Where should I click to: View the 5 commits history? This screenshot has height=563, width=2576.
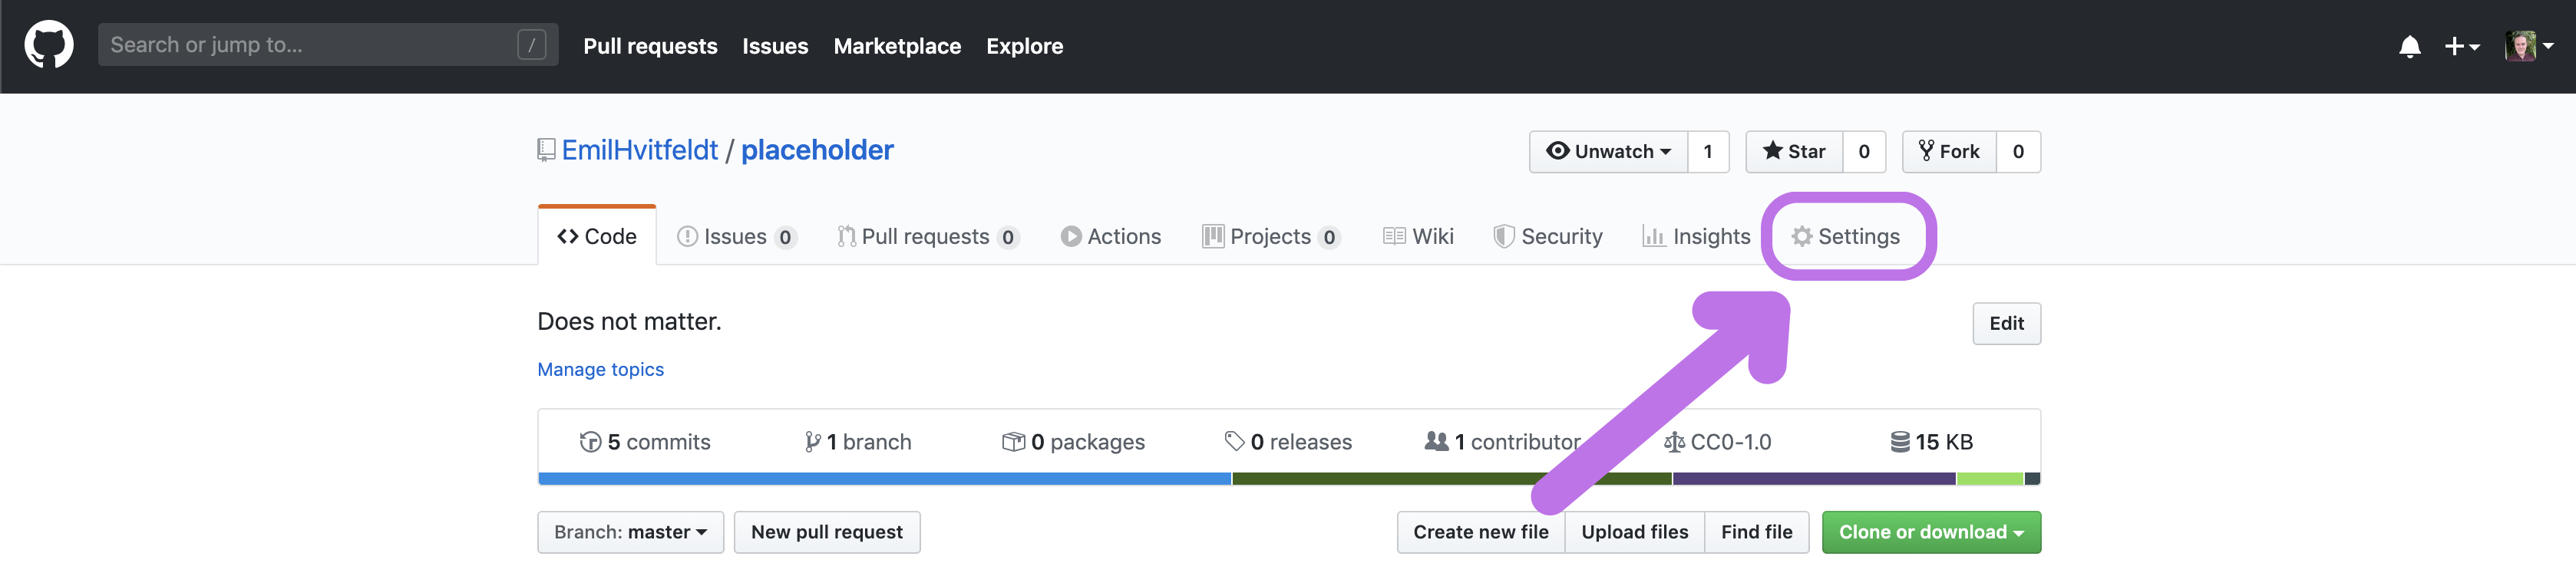click(x=645, y=442)
